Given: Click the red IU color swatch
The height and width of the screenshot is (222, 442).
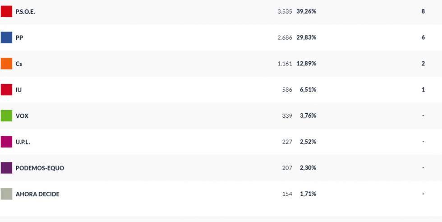Looking at the screenshot, I should point(6,90).
